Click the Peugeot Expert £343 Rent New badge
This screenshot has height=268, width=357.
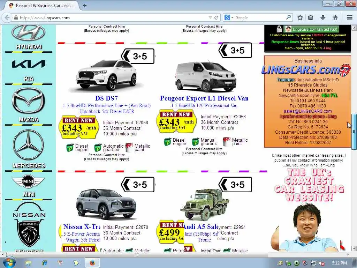(176, 121)
